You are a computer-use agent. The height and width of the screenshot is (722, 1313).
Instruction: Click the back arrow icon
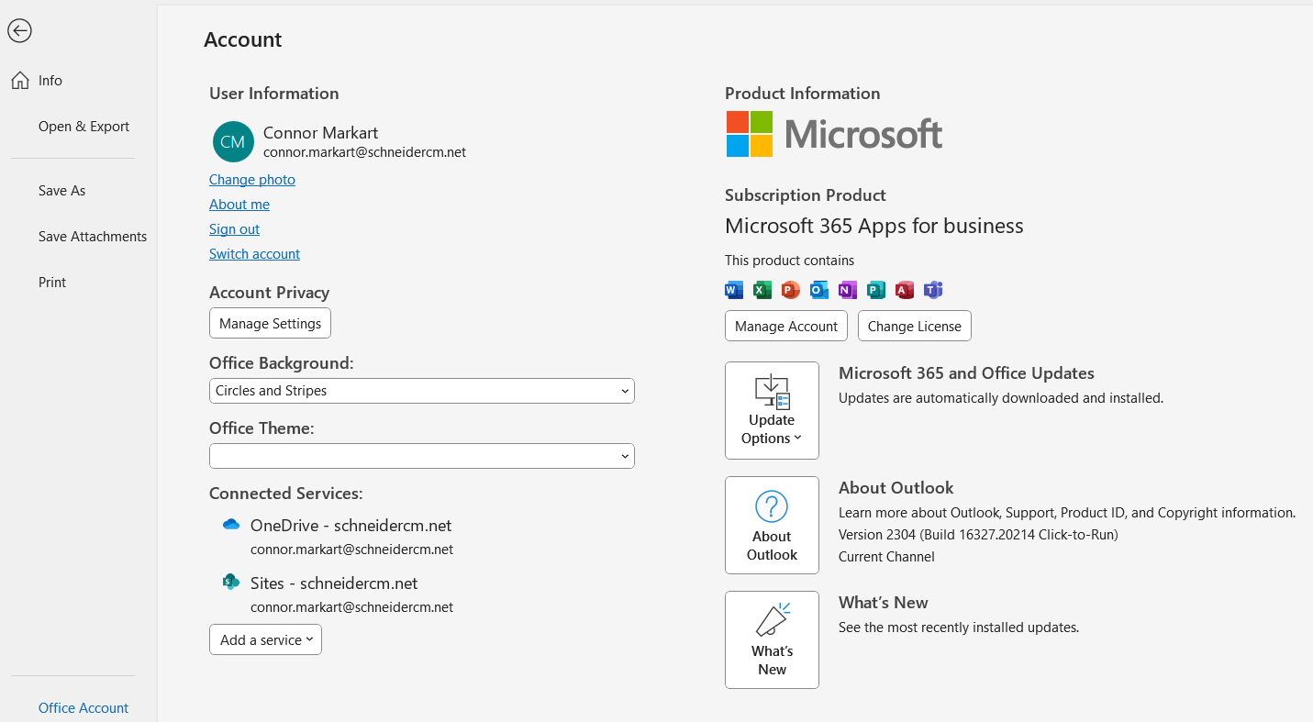19,30
